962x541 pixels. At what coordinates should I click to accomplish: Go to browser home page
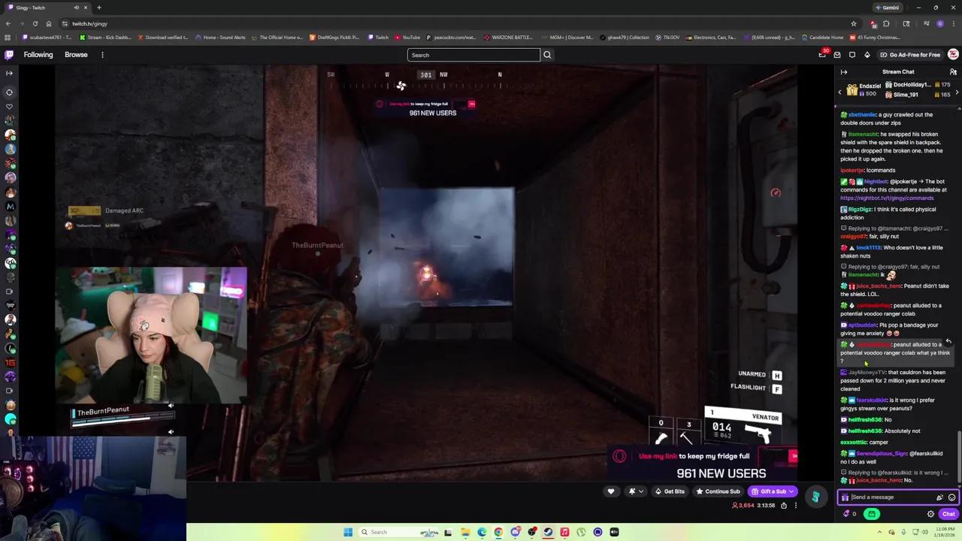(49, 23)
